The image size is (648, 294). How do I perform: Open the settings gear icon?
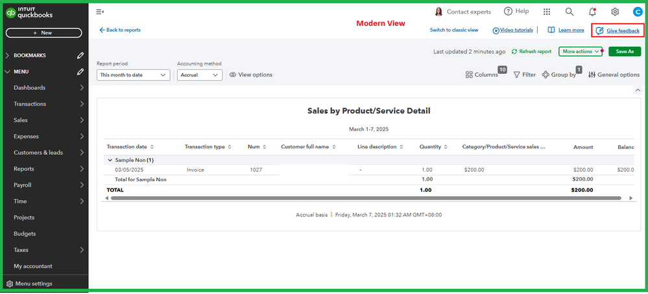pos(615,12)
